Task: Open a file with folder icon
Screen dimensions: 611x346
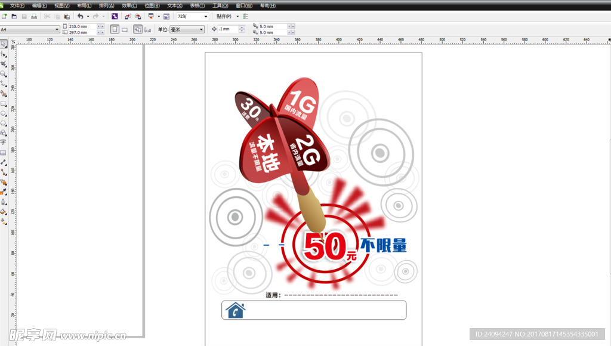Action: (14, 16)
